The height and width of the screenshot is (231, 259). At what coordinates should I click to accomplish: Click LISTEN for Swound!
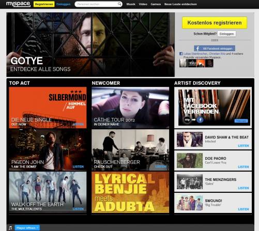(243, 209)
